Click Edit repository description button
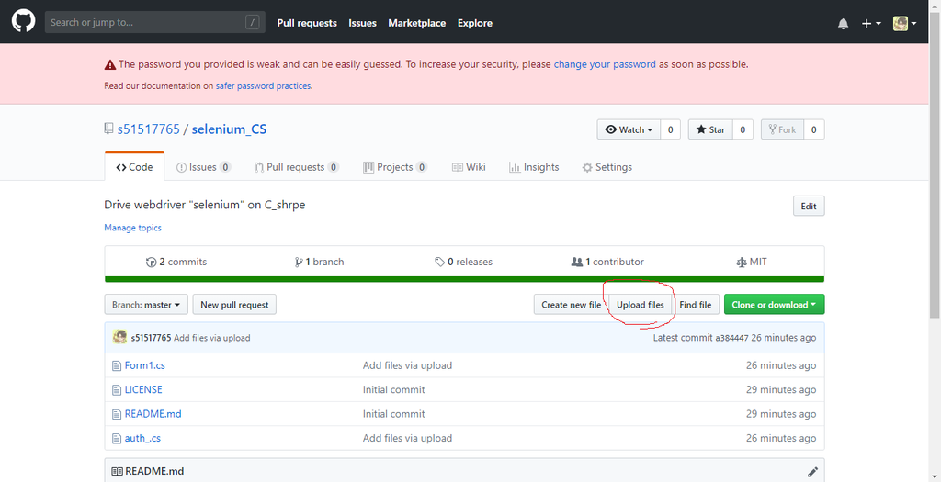 (809, 206)
